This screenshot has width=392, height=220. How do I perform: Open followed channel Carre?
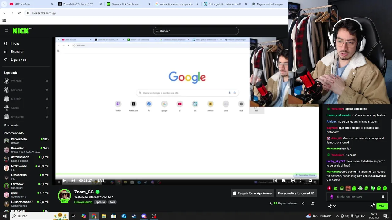click(x=26, y=108)
